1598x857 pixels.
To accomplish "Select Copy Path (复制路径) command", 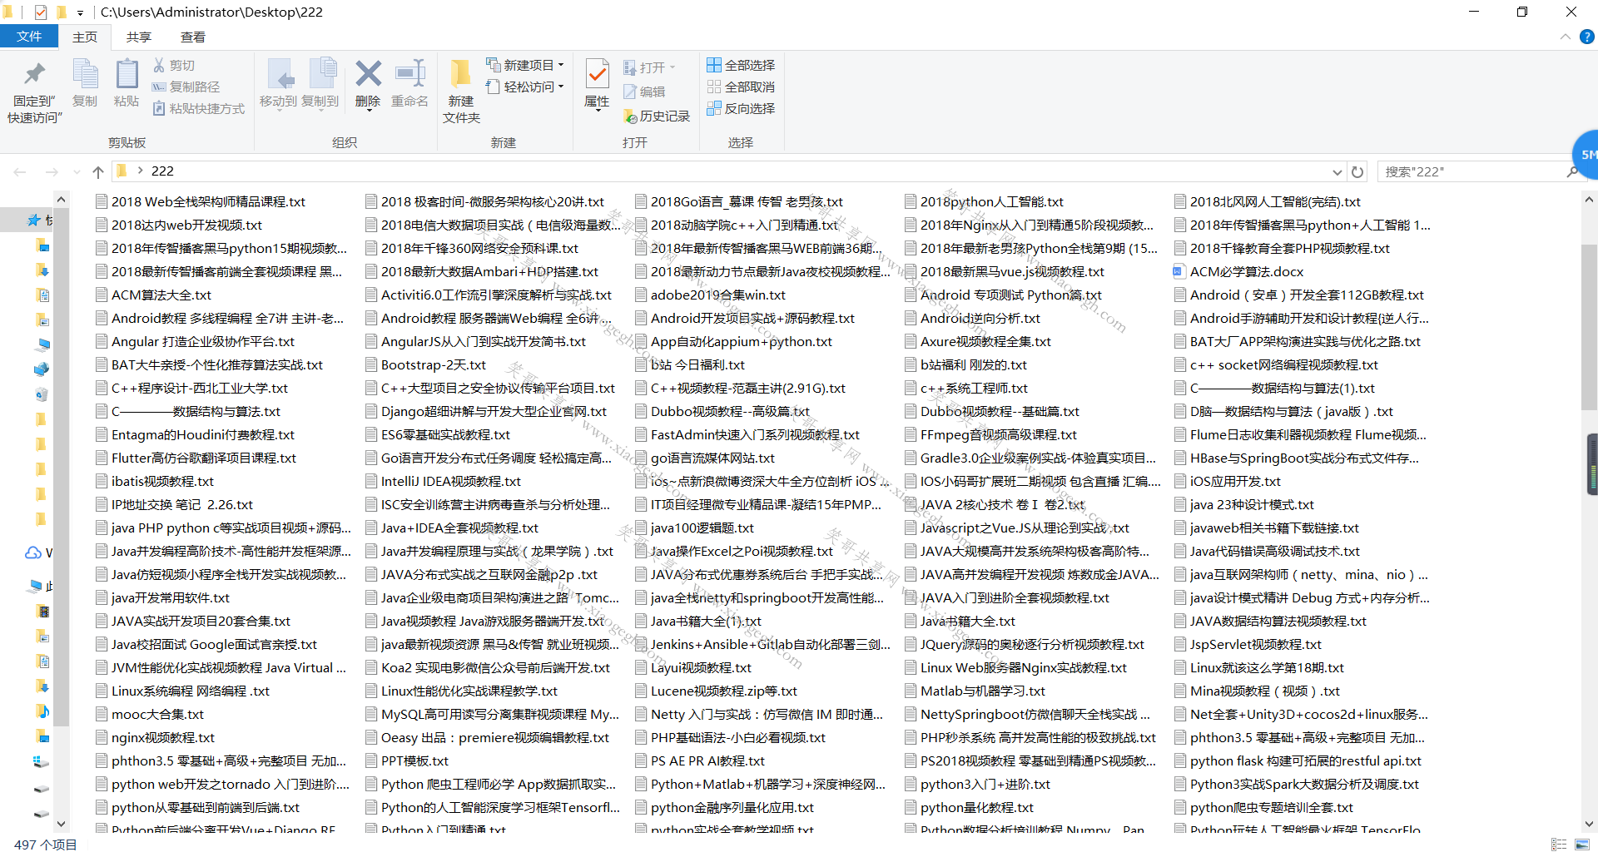I will [x=186, y=87].
